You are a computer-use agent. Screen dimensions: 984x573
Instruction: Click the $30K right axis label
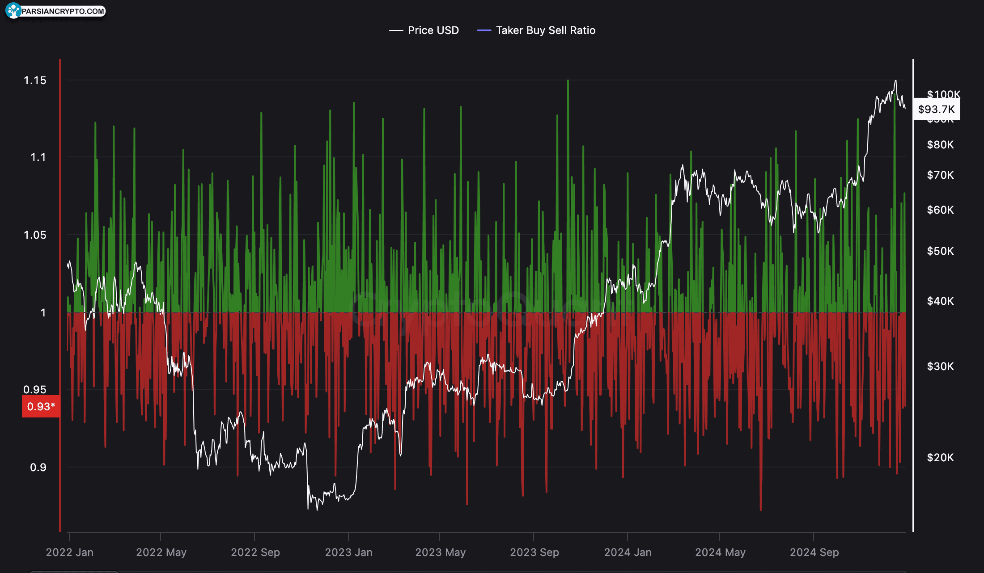[x=941, y=367]
